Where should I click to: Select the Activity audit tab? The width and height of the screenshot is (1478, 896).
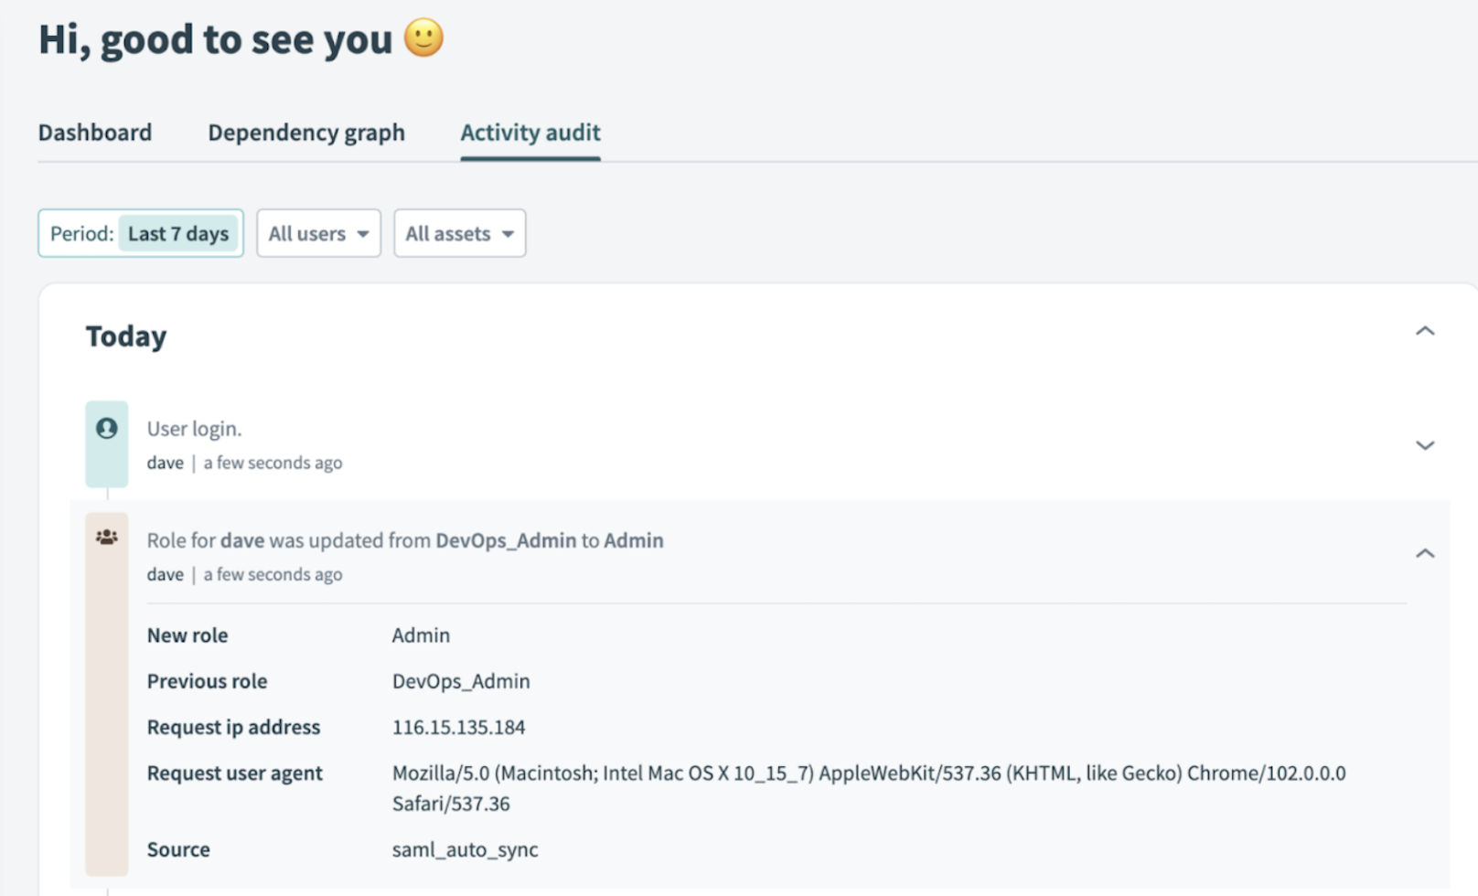tap(530, 133)
